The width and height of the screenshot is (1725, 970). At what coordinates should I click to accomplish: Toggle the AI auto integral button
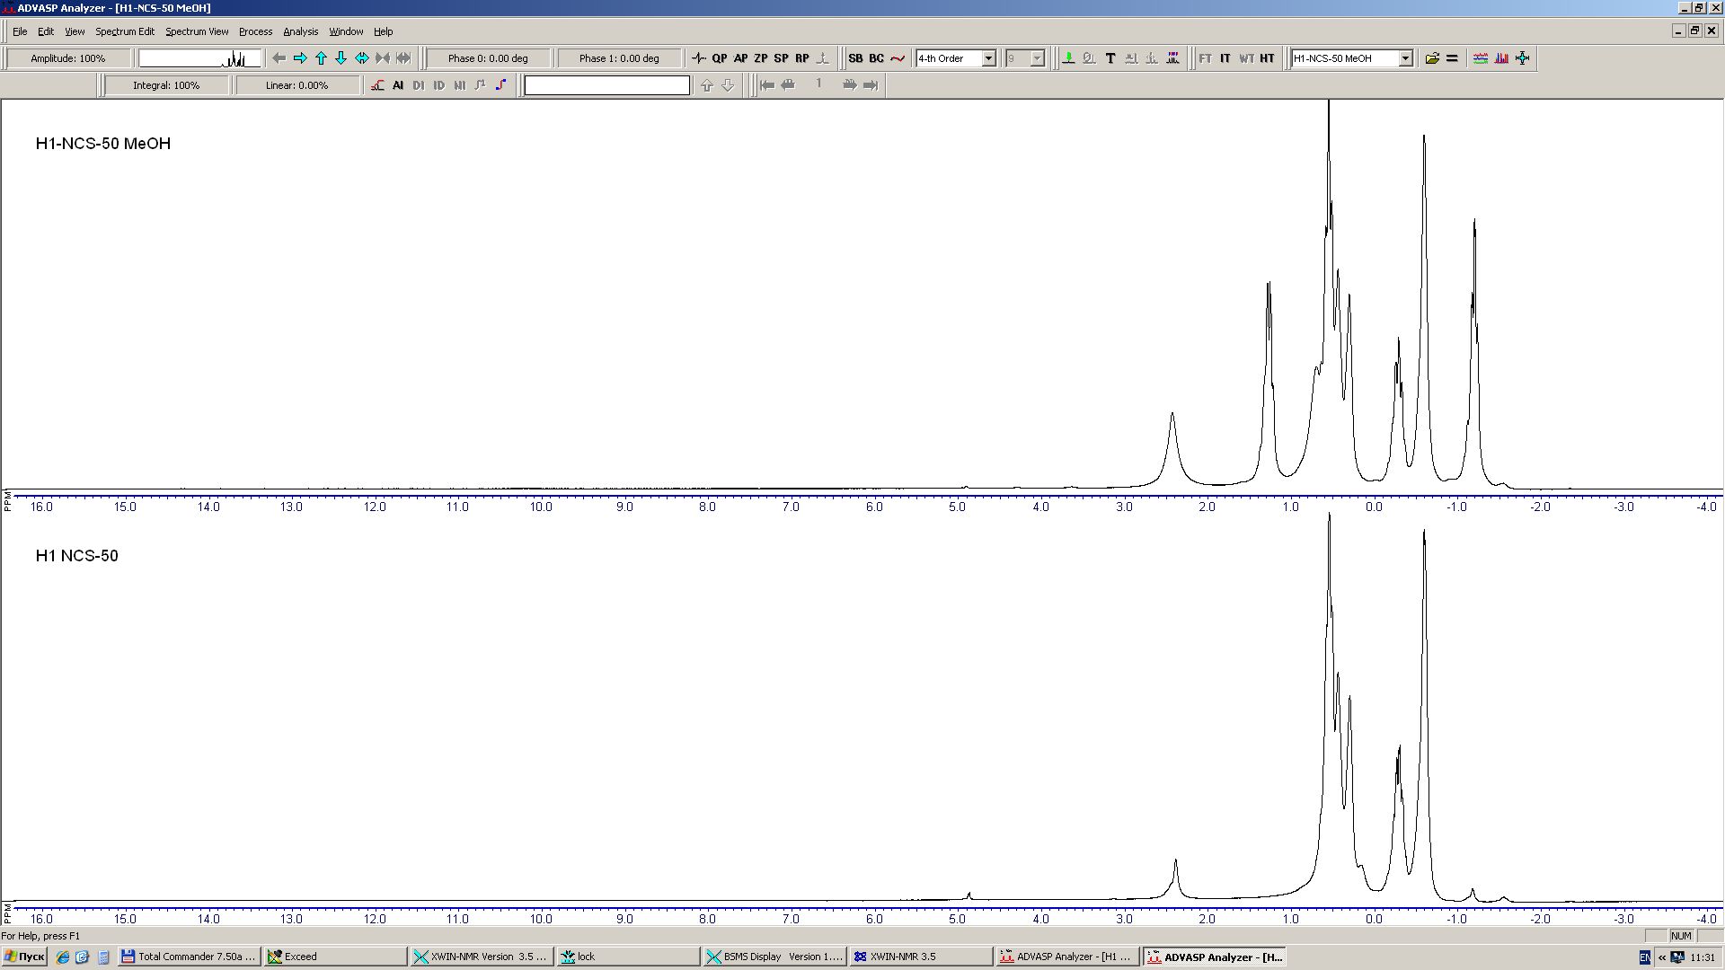click(398, 85)
